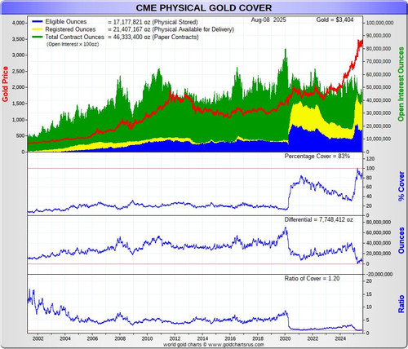Click the % Cover line peak near 100
The image size is (408, 349).
[357, 170]
